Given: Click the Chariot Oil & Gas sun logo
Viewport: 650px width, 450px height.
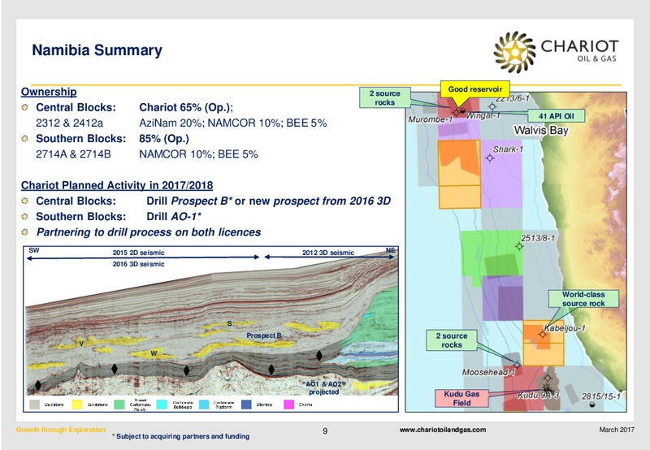Looking at the screenshot, I should click(x=514, y=52).
